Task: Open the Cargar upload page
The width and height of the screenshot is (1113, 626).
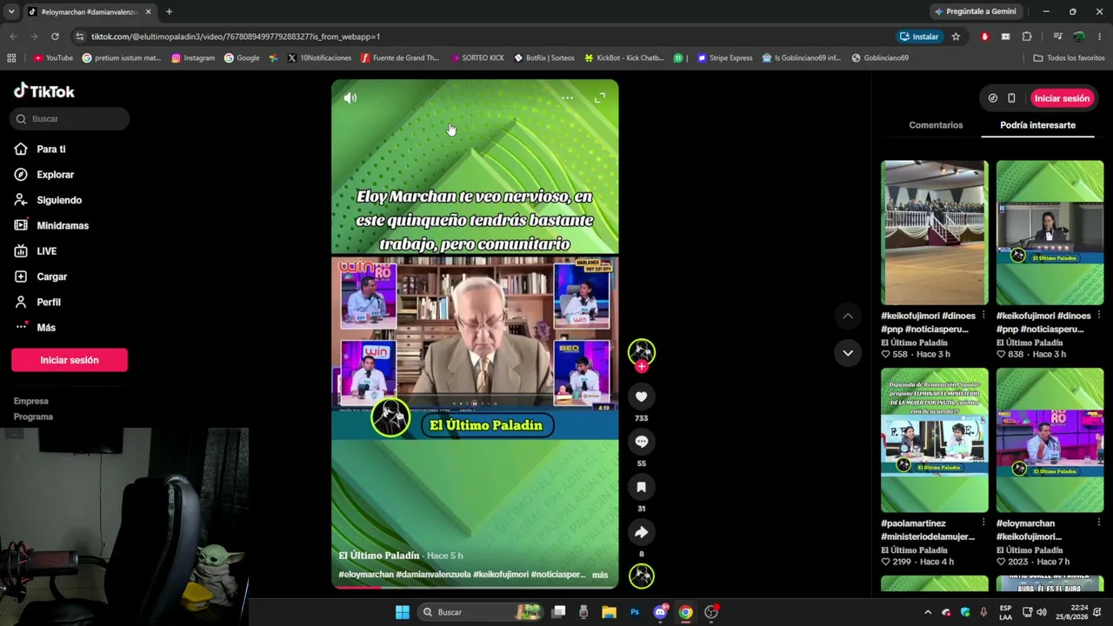Action: (x=51, y=276)
